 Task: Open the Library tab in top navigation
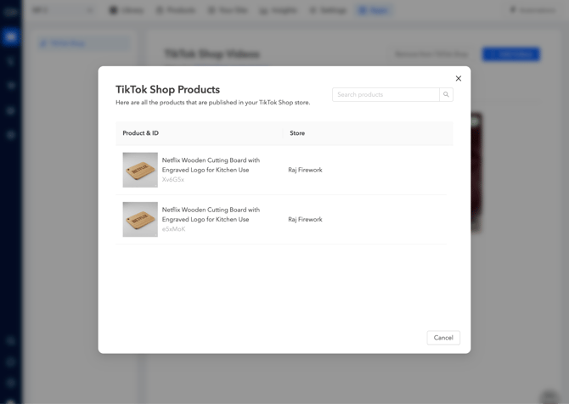(127, 10)
